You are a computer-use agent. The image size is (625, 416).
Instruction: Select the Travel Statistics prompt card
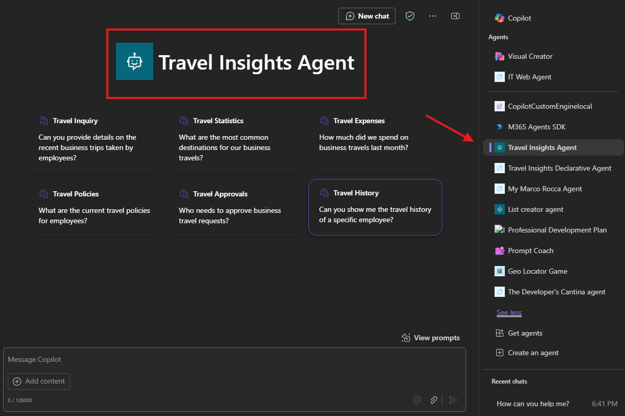[235, 141]
